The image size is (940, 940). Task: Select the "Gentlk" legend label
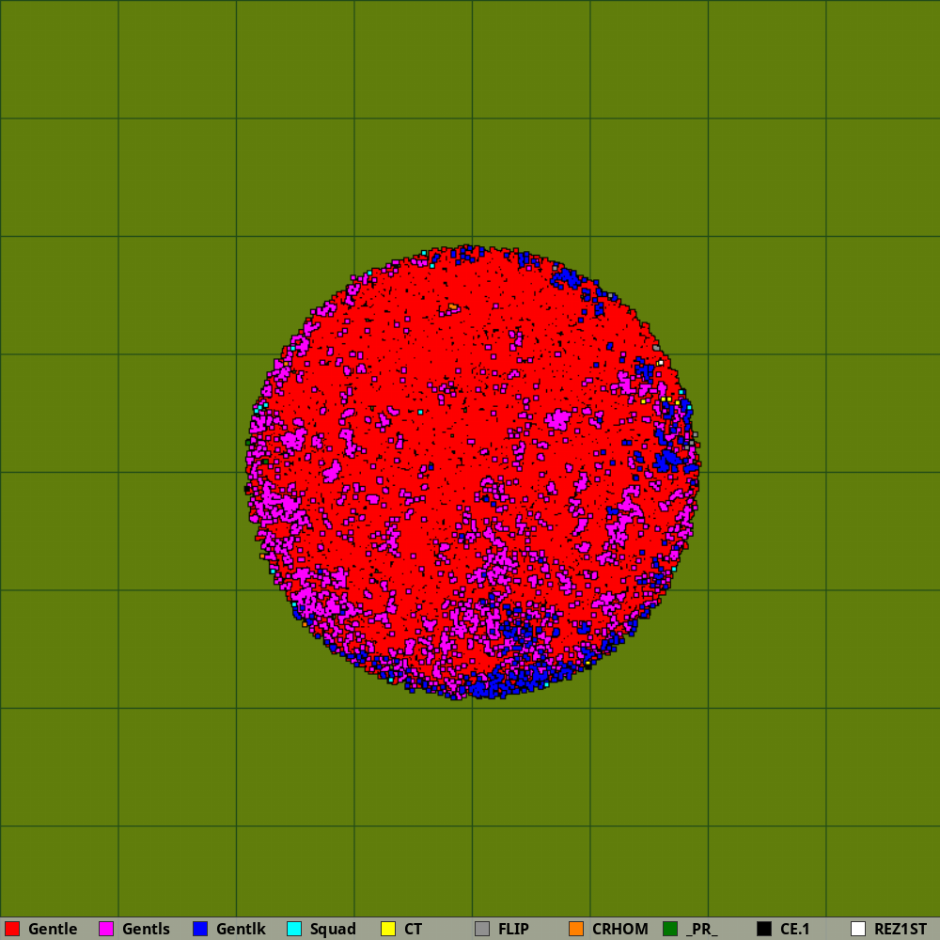pos(241,929)
